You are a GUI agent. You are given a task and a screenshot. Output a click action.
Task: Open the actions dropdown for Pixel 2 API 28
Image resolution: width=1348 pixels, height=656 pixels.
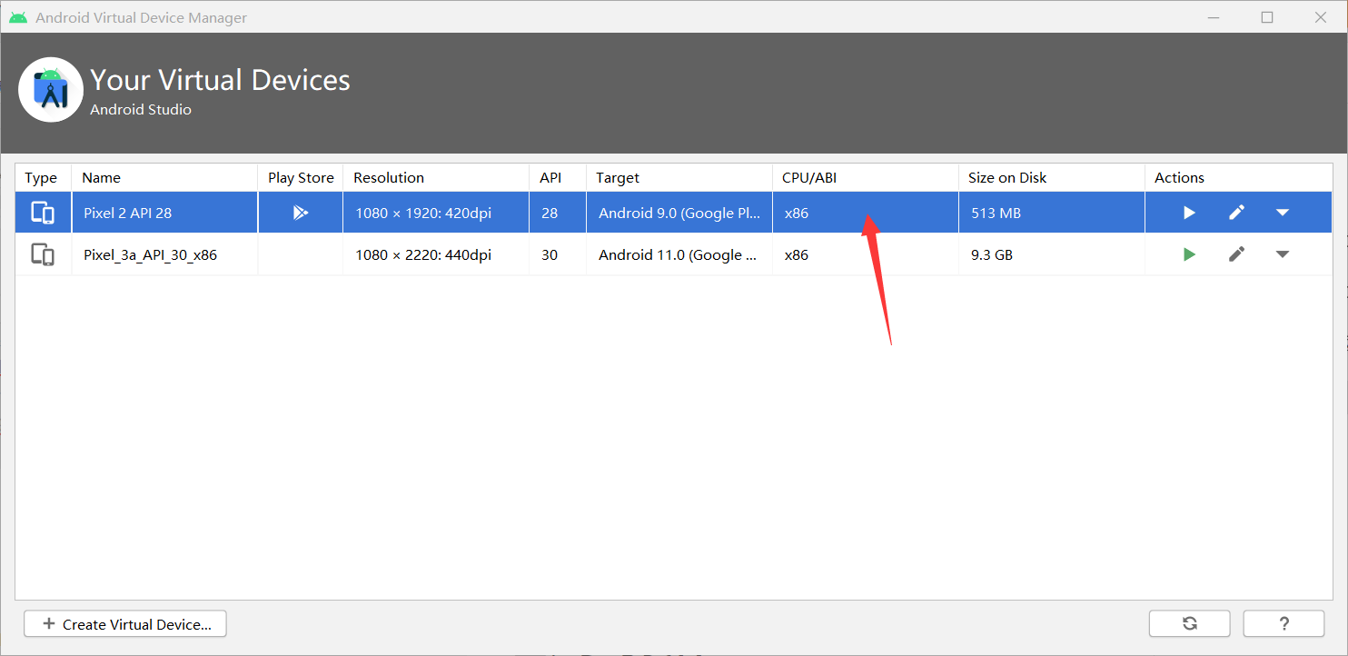[1283, 213]
